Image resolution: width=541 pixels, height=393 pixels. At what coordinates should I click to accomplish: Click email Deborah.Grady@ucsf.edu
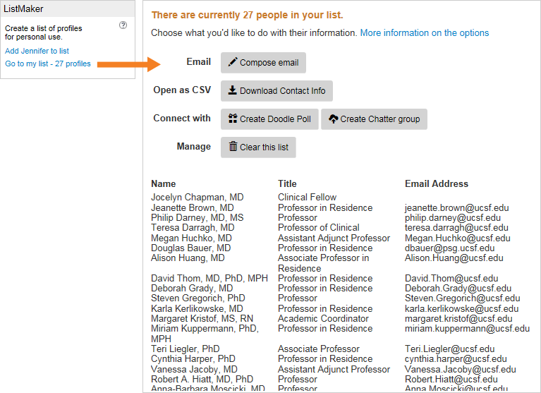[458, 288]
